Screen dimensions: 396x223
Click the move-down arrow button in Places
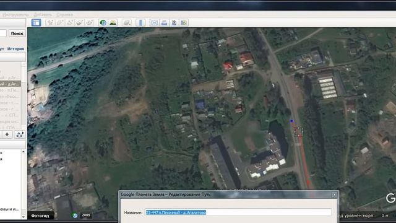7,134
